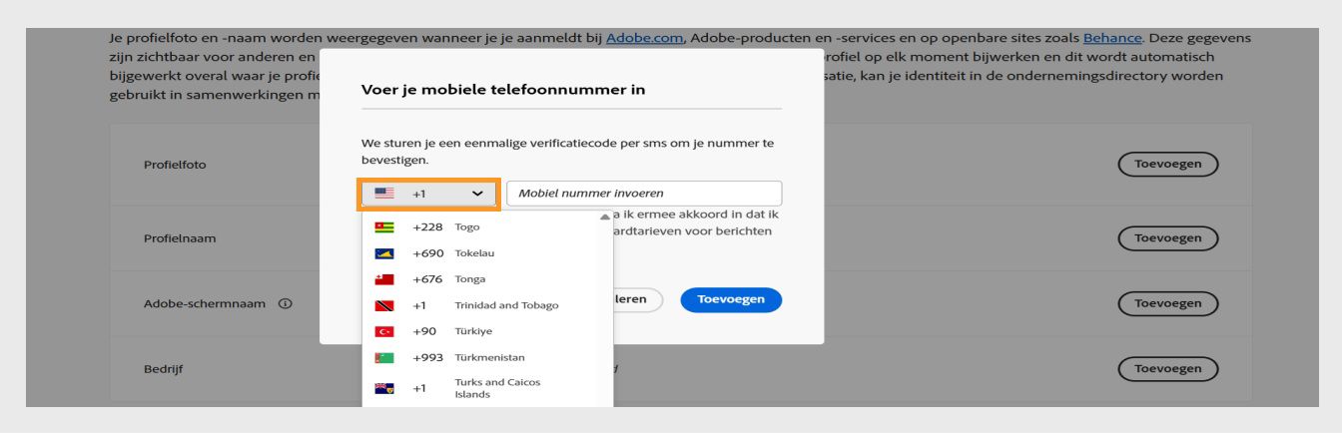Open the Behance link

(x=1112, y=38)
